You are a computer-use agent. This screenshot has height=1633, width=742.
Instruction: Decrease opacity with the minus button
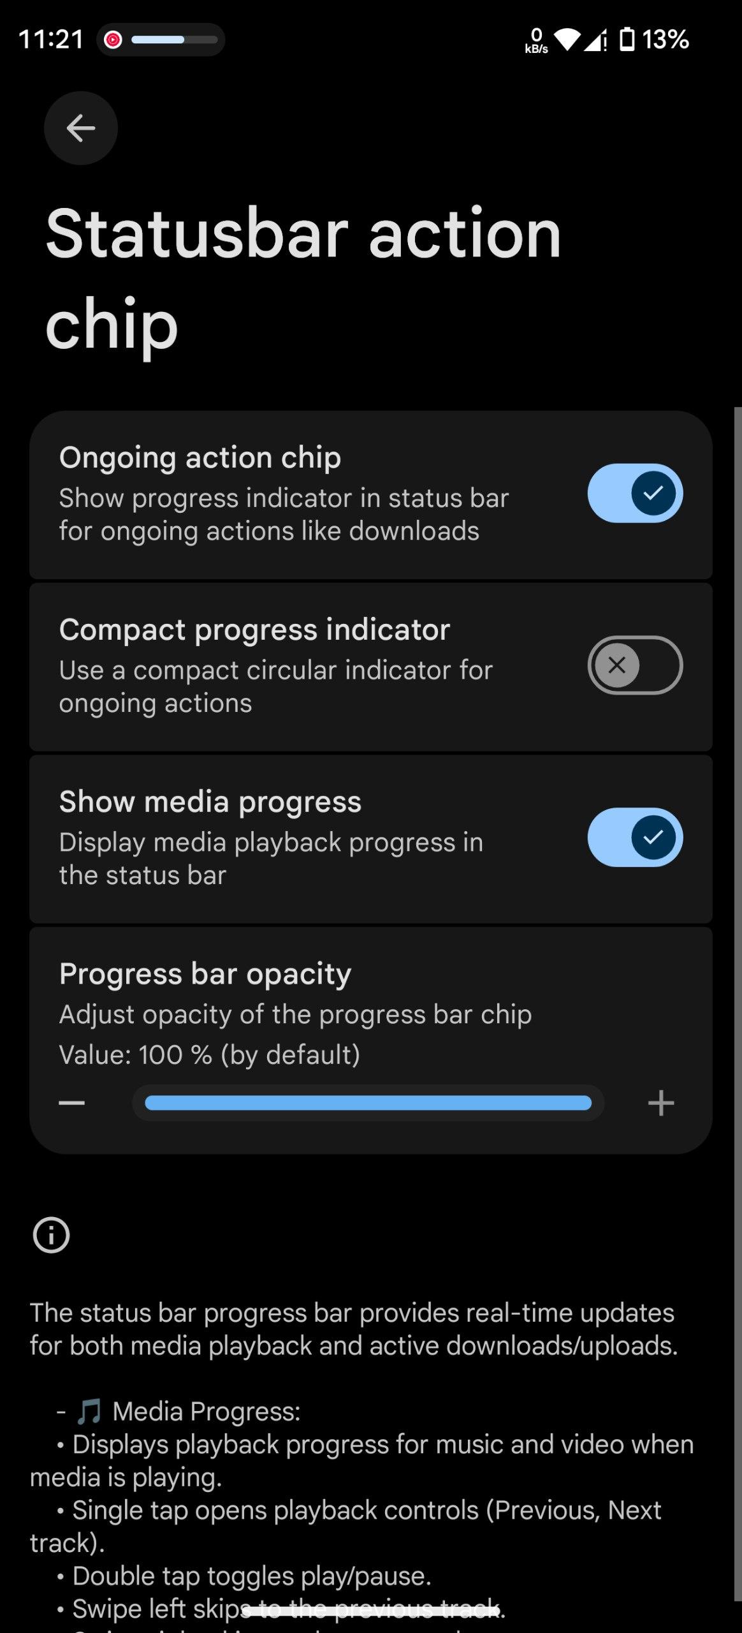tap(72, 1103)
